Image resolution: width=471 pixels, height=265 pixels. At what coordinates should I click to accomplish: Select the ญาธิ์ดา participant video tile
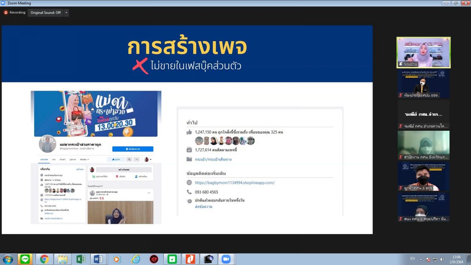pos(424,177)
